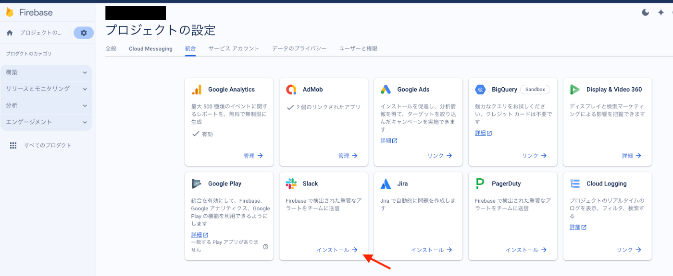Open project home via the house icon
673x276 pixels.
click(x=10, y=33)
